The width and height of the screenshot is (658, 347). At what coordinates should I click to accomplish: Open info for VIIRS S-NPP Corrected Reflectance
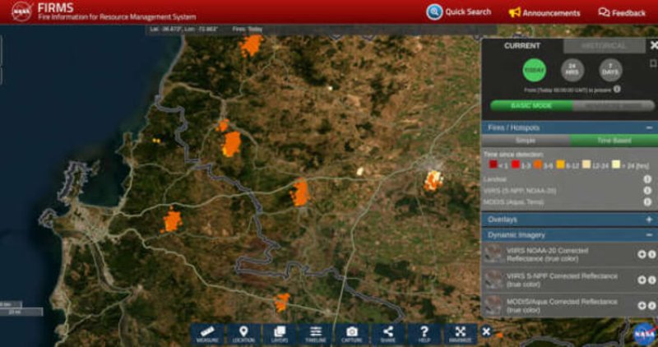pyautogui.click(x=651, y=280)
